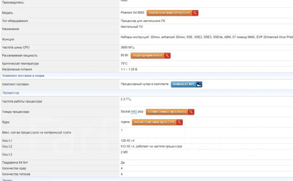
Task: Select the 'Agena' core value
Action: [x=125, y=122]
